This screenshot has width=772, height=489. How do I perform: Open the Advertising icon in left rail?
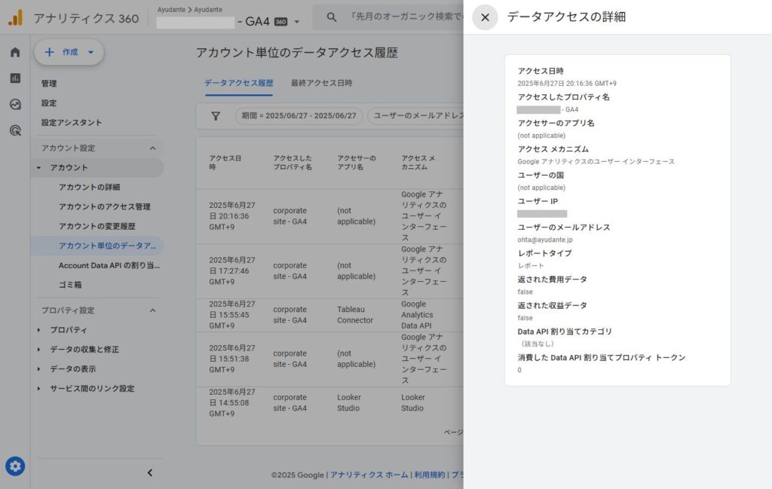pyautogui.click(x=15, y=130)
